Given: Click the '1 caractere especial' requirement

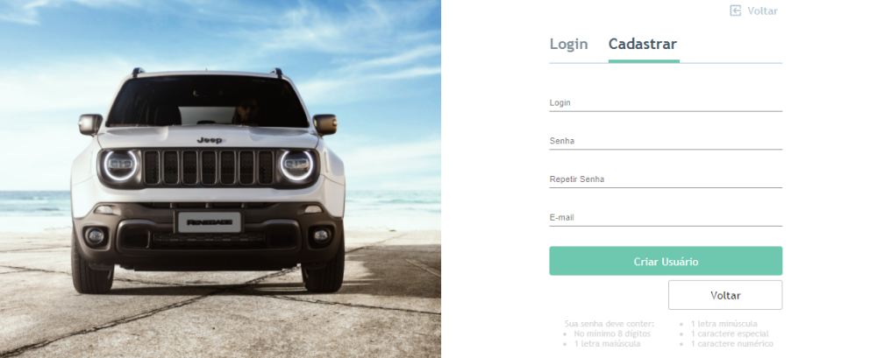Looking at the screenshot, I should (x=730, y=334).
